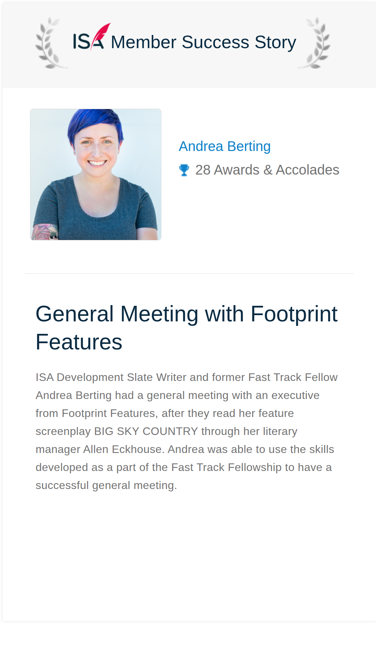
Task: Click the word Features in the title
Action: coord(79,342)
